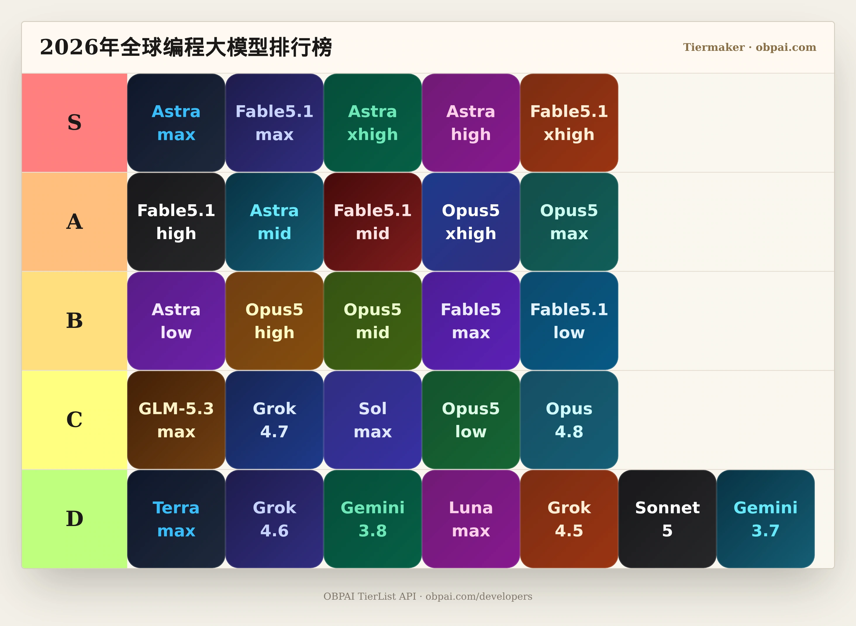The height and width of the screenshot is (626, 856).
Task: Click the Fable5.1 low tile
Action: pyautogui.click(x=569, y=321)
